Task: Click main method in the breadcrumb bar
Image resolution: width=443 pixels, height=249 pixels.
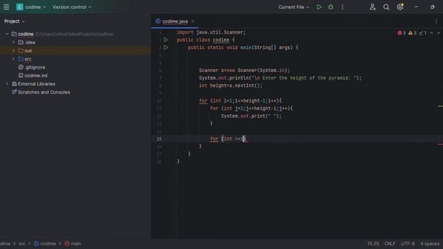Action: point(73,243)
